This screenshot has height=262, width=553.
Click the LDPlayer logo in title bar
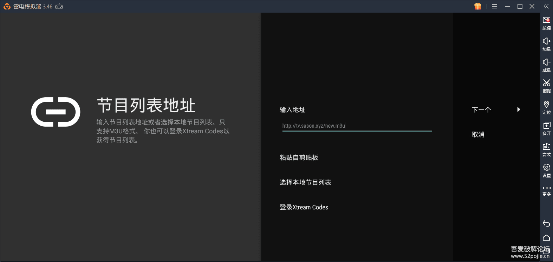[x=7, y=6]
